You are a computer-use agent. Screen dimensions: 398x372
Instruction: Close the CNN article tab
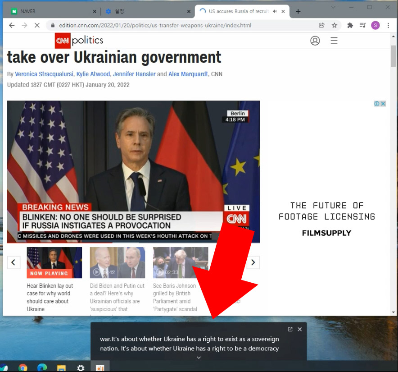coord(283,11)
